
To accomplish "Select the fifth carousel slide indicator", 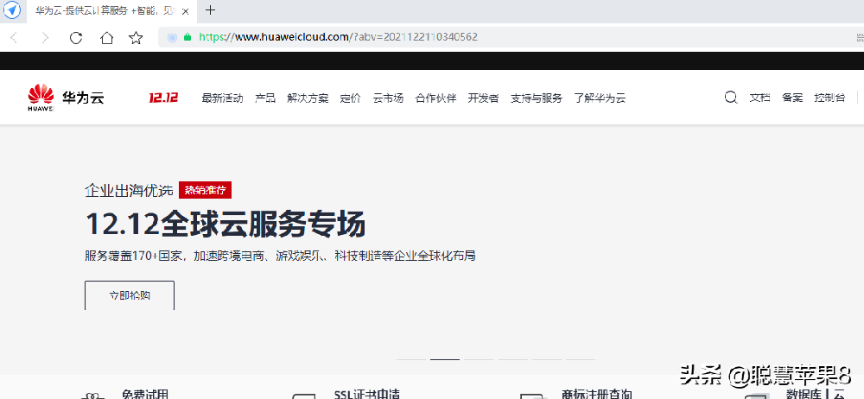I will click(x=546, y=359).
